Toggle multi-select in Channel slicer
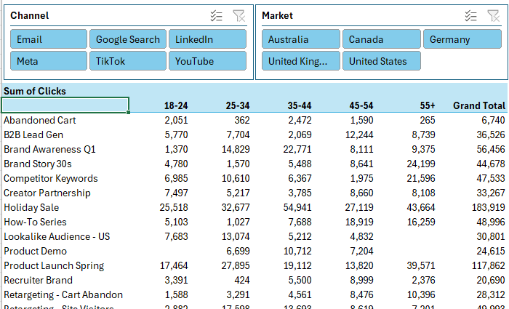The width and height of the screenshot is (509, 309). point(216,15)
